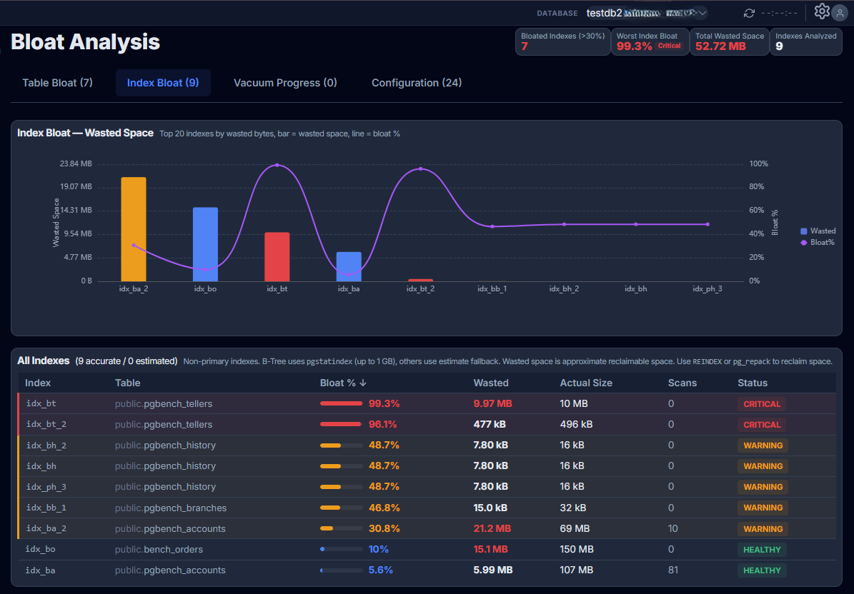The image size is (854, 594).
Task: Toggle the Bloat% series in the chart legend
Action: coord(818,243)
